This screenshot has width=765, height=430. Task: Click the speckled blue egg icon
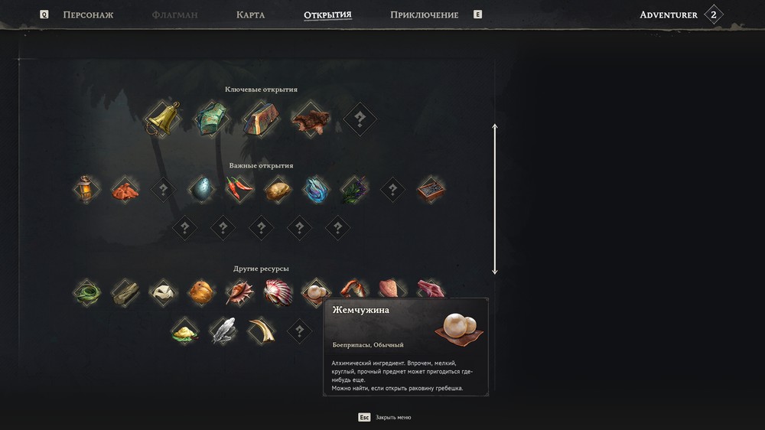[x=201, y=190]
